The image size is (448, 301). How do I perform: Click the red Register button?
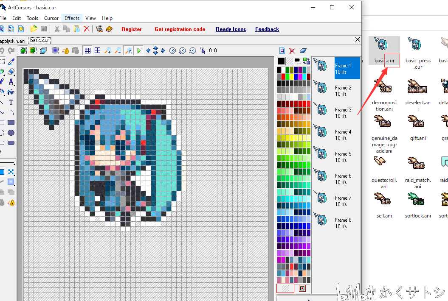click(132, 29)
